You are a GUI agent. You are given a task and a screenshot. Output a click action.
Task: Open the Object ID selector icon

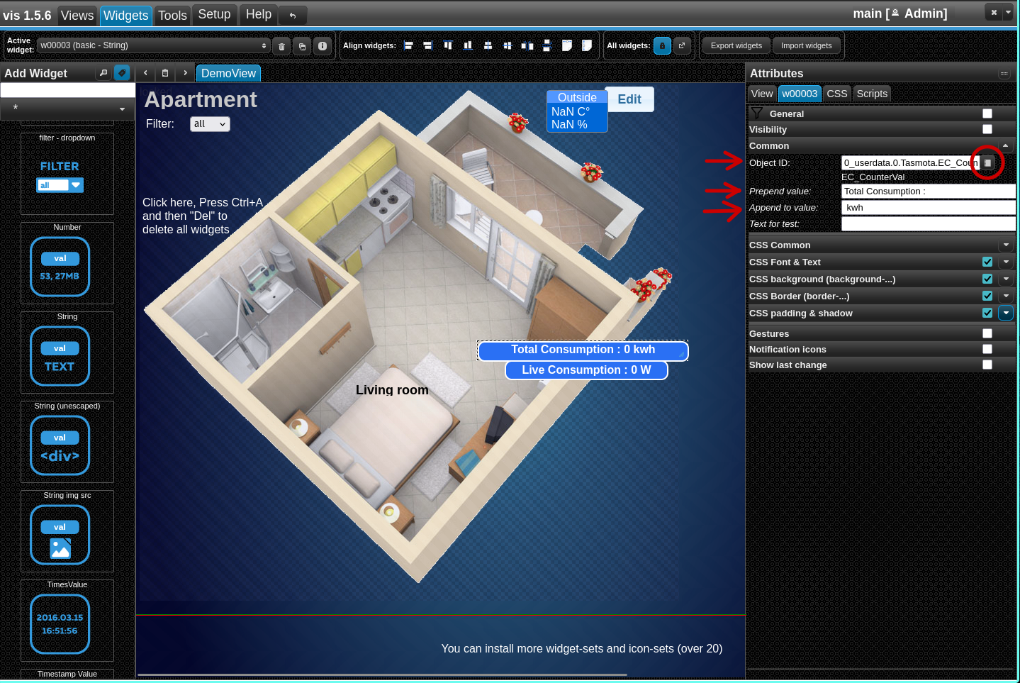tap(988, 162)
